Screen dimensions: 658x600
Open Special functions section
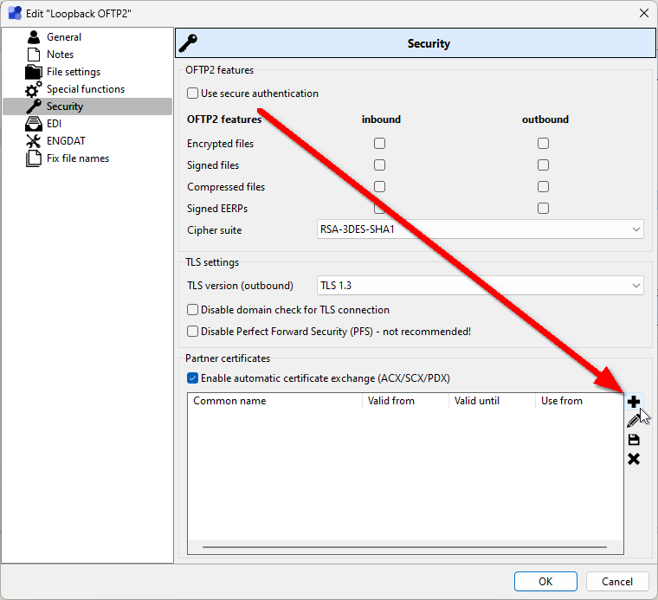coord(85,89)
